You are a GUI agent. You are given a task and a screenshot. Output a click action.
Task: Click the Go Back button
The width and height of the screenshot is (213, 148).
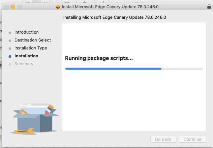(163, 139)
